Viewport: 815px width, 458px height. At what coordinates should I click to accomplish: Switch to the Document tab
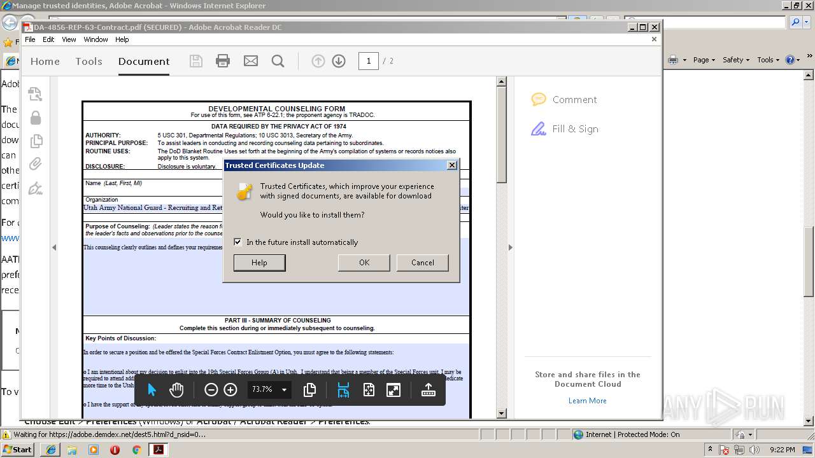[144, 61]
